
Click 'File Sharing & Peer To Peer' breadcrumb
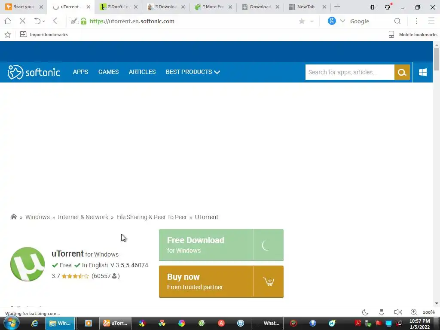[x=152, y=217]
